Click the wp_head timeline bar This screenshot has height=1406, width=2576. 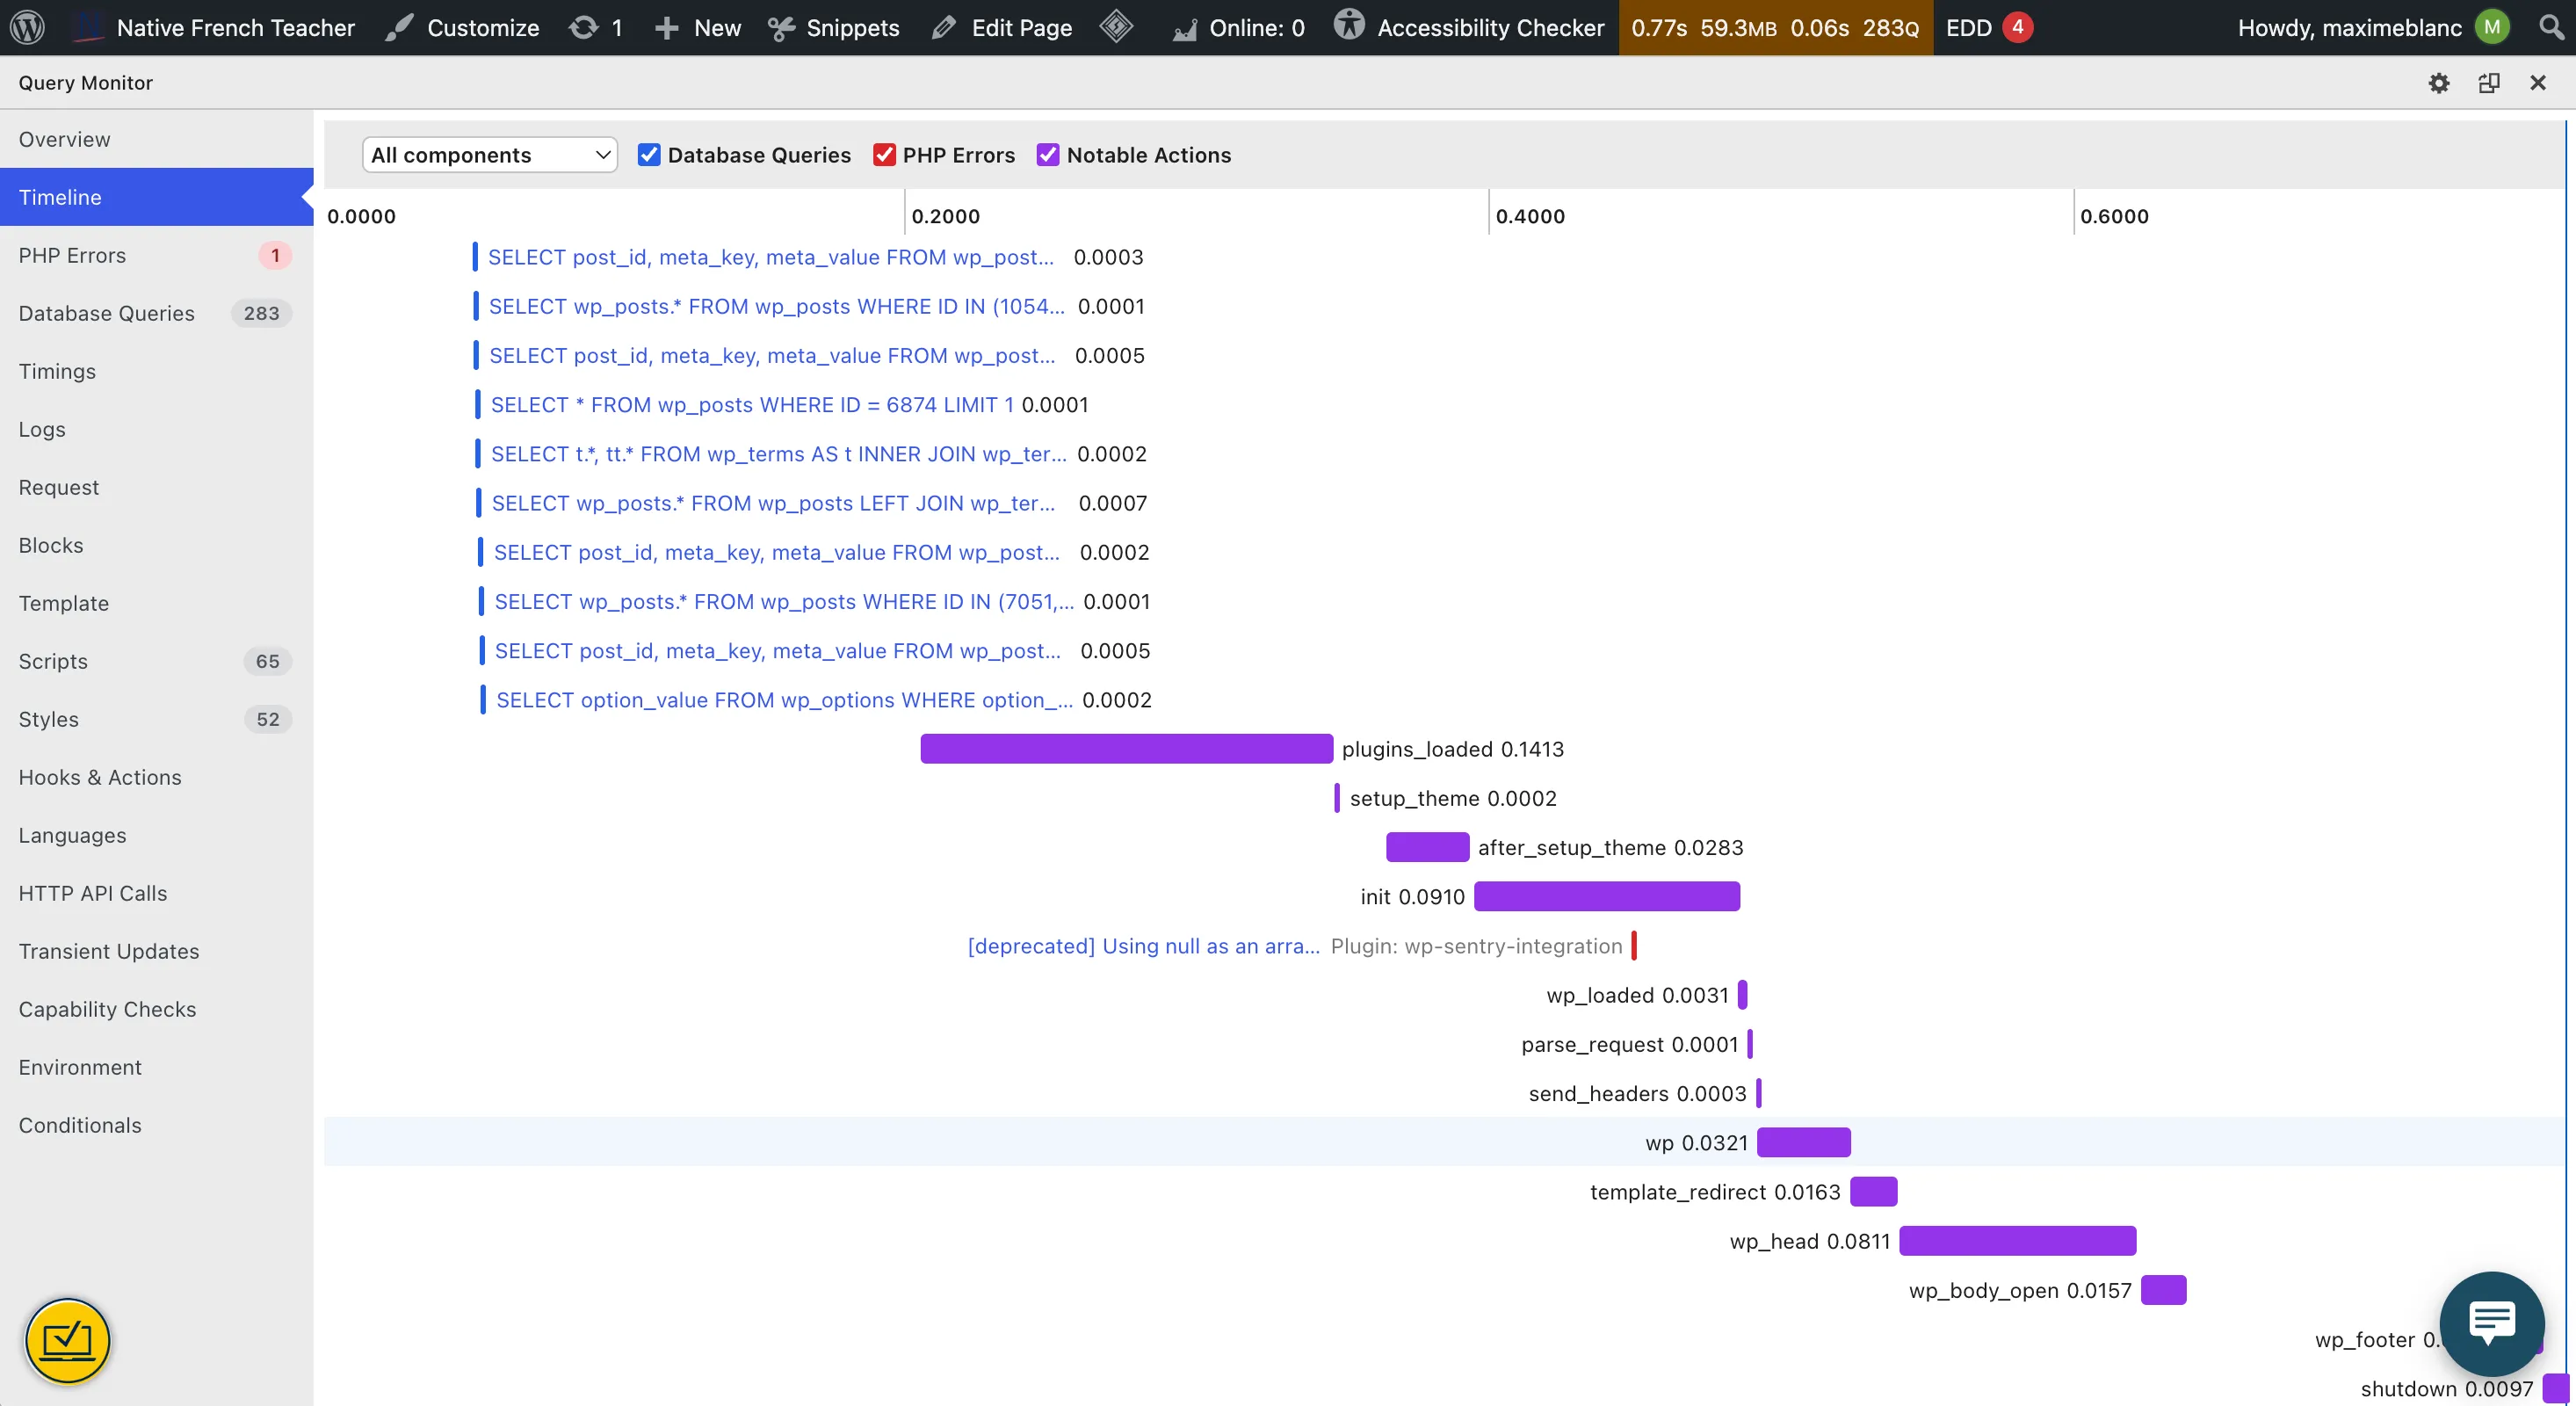(2018, 1241)
